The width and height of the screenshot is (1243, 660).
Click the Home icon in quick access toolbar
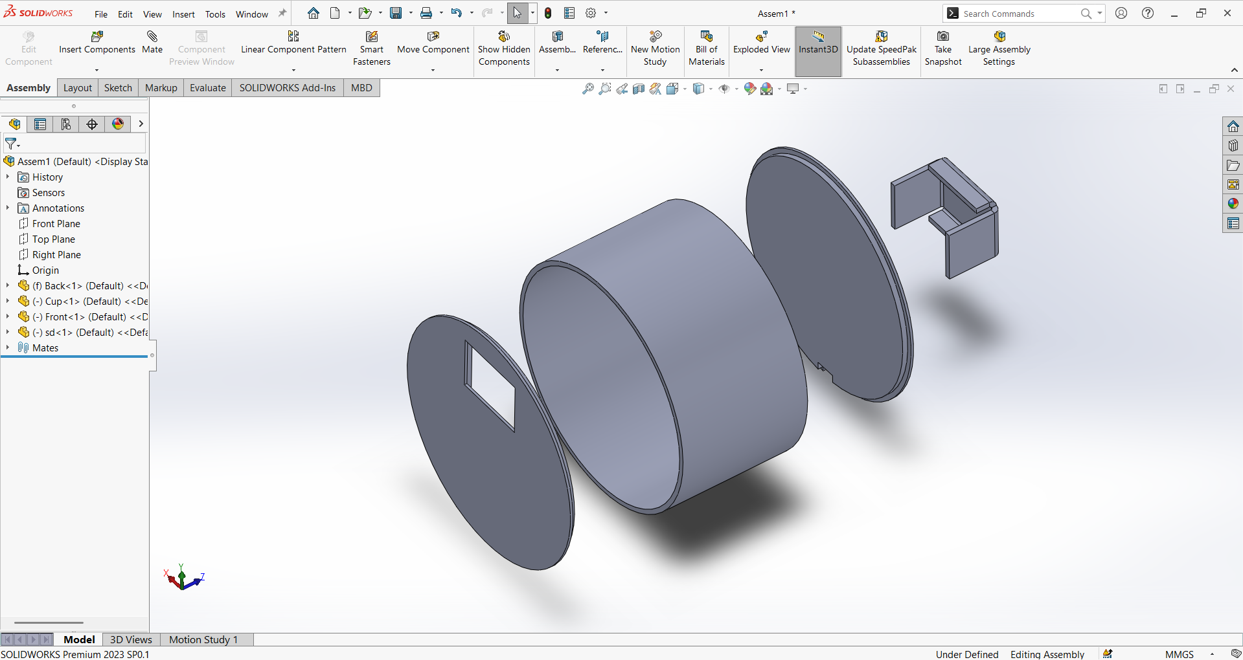(x=314, y=13)
